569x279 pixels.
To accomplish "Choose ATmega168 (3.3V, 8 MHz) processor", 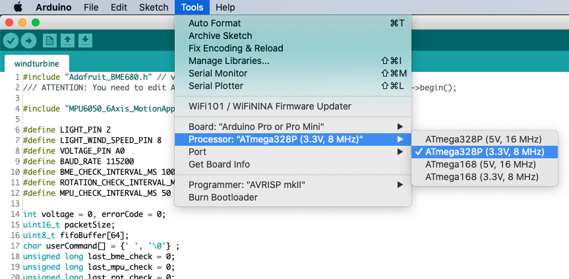I will pyautogui.click(x=485, y=177).
